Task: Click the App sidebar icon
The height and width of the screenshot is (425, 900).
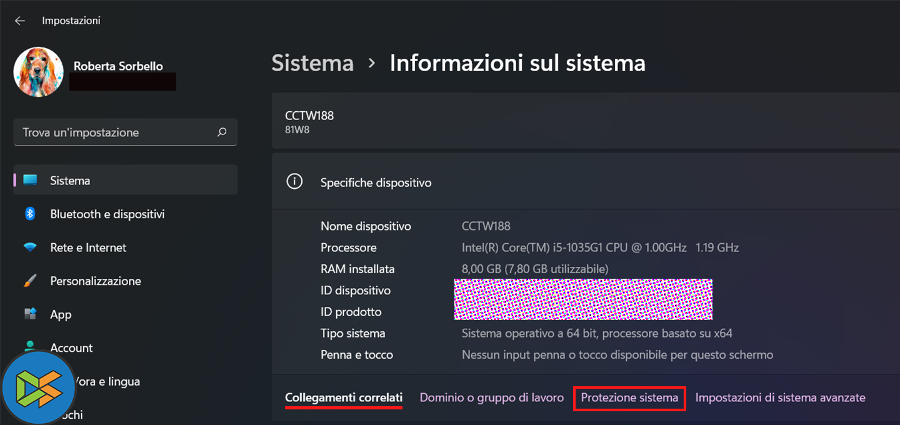Action: [x=30, y=314]
